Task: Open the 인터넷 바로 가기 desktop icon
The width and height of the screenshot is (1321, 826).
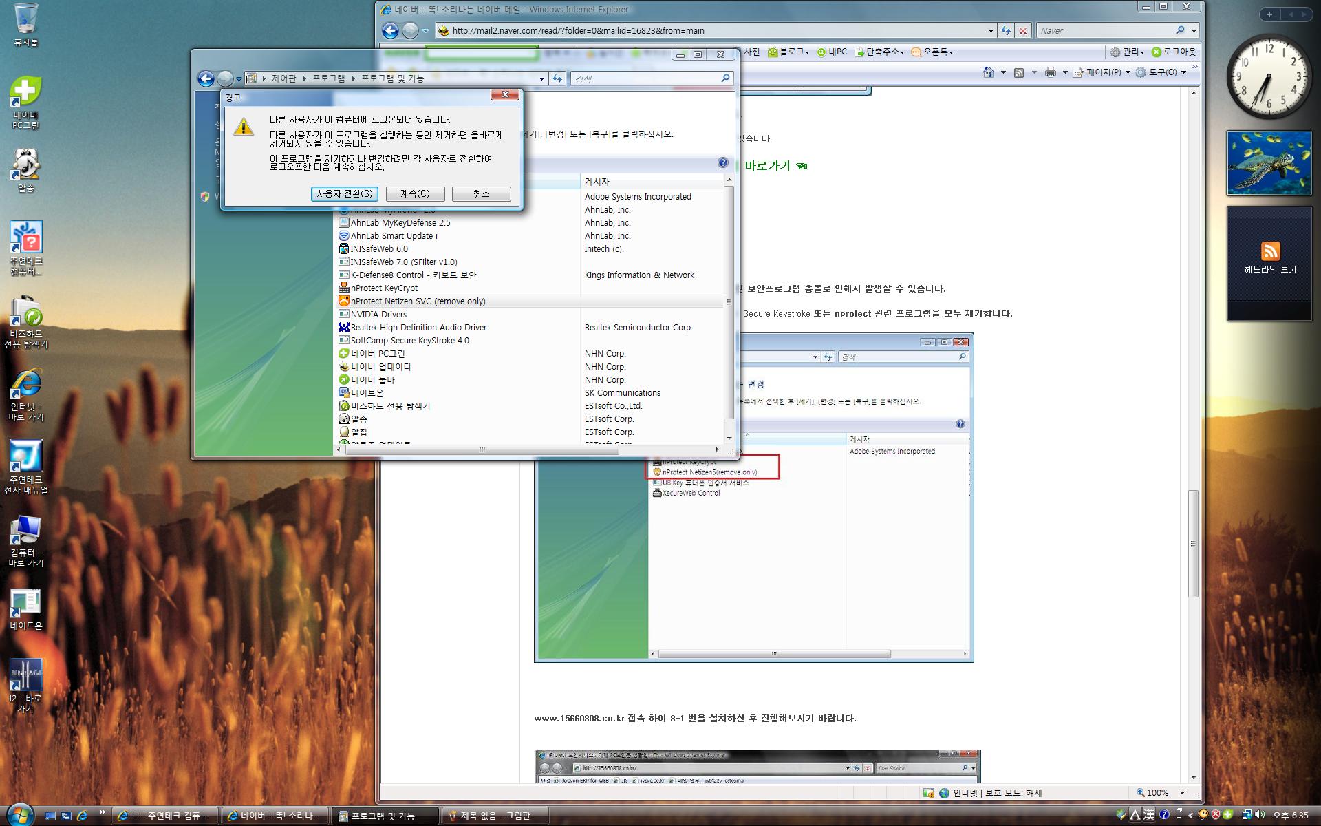Action: 26,395
